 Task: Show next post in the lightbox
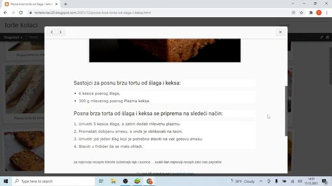[x=60, y=32]
